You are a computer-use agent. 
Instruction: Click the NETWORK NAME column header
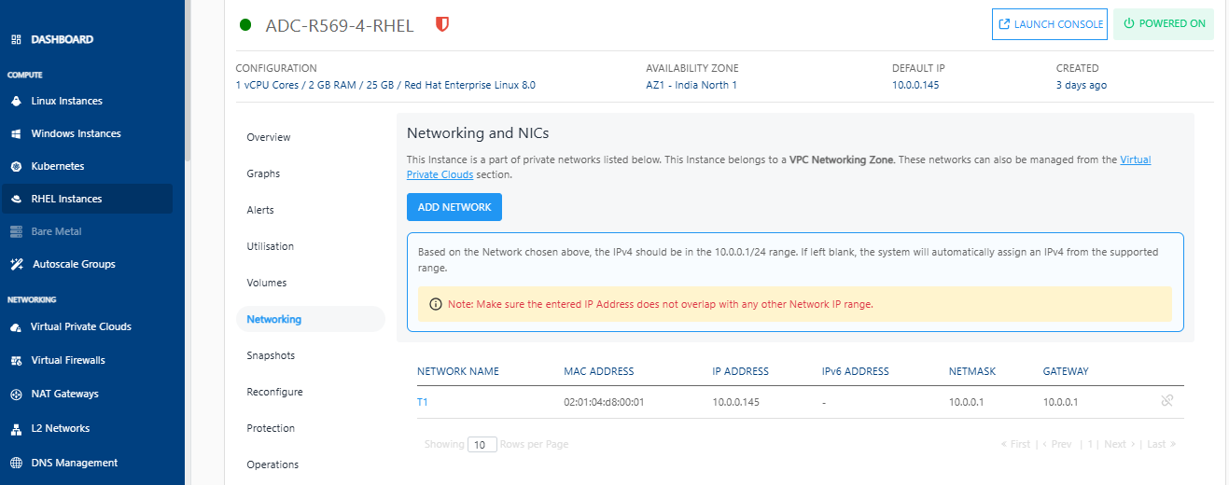(x=458, y=371)
